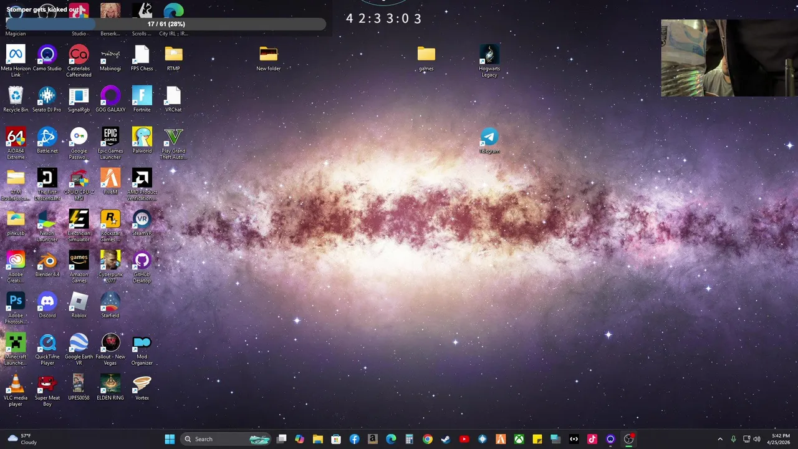Select the Starfield desktop icon
The image size is (798, 449).
[x=110, y=306]
